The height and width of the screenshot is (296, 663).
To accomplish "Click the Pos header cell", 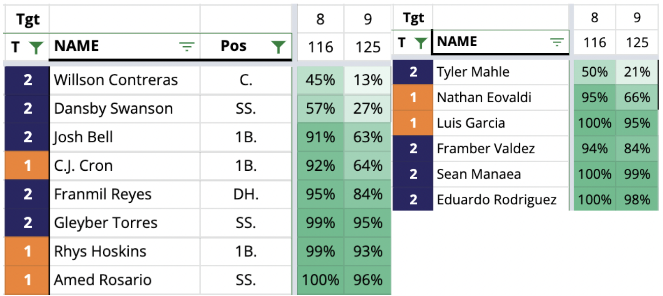I will coord(246,46).
